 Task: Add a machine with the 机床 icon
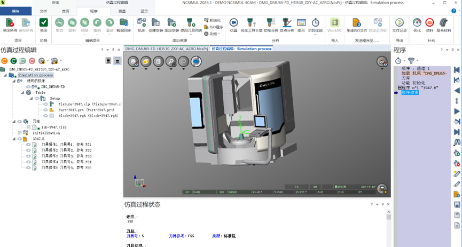point(142,22)
